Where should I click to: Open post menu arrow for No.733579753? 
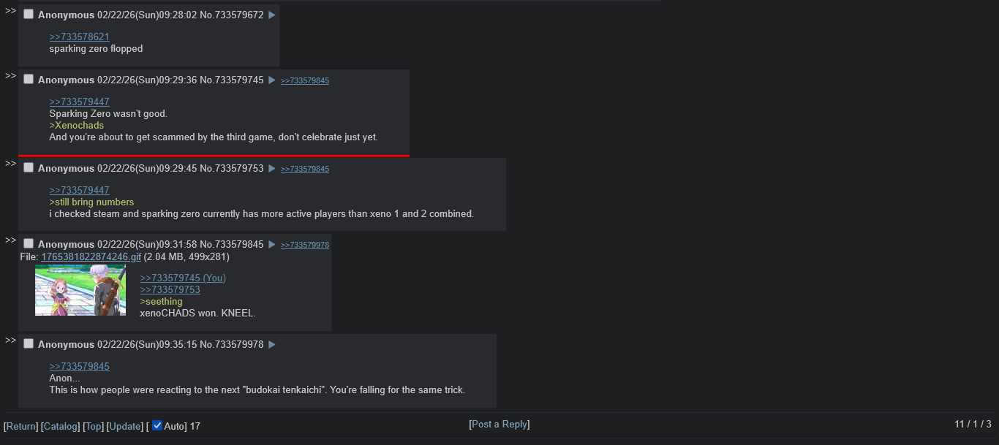click(x=272, y=168)
